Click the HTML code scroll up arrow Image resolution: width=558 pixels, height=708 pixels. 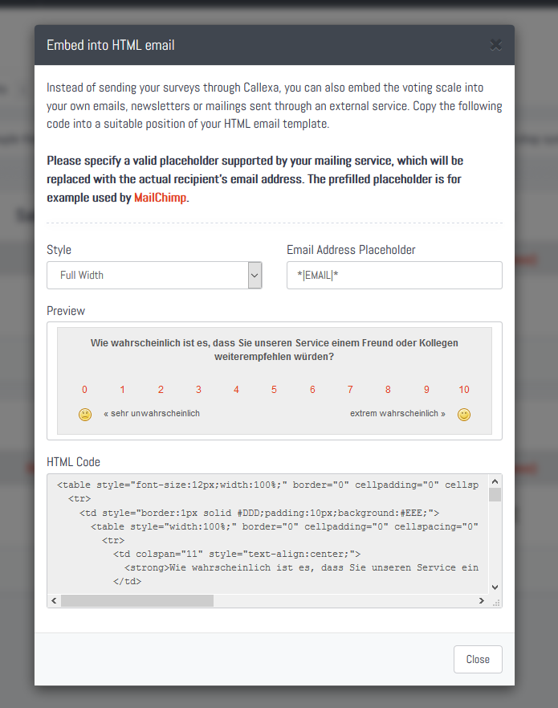pos(495,481)
